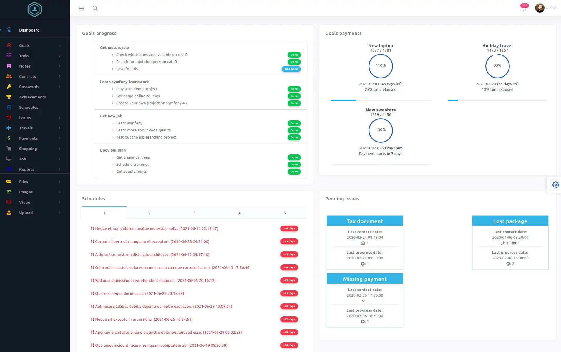This screenshot has height=352, width=561.
Task: Click the Dashboard home icon
Action: click(x=9, y=30)
